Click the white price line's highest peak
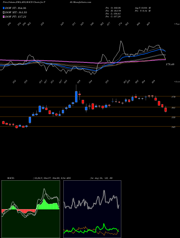Image resolution: width=180 pixels, height=238 pixels. click(x=121, y=41)
